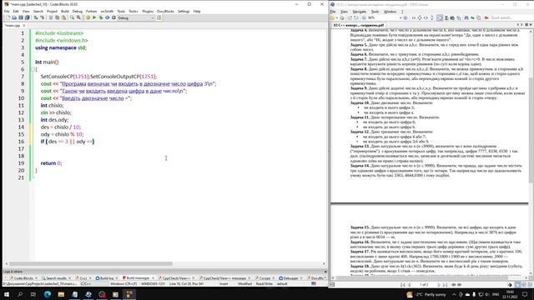Run the program with the green arrow
The width and height of the screenshot is (534, 300).
(94, 17)
